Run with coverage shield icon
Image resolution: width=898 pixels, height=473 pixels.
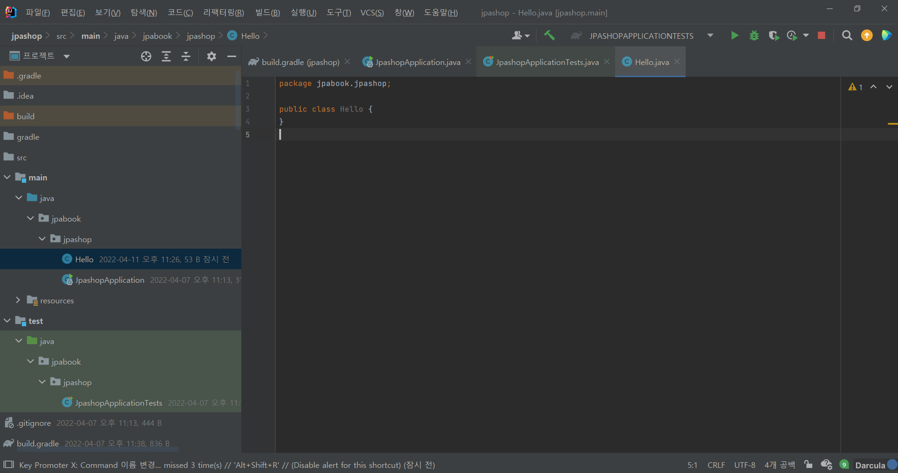tap(774, 36)
